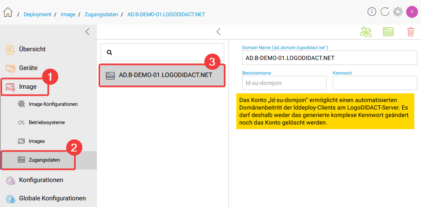Click the Benutzername field showing ld-su-domjoin
Viewport: 421px width, 207px height.
tap(284, 83)
